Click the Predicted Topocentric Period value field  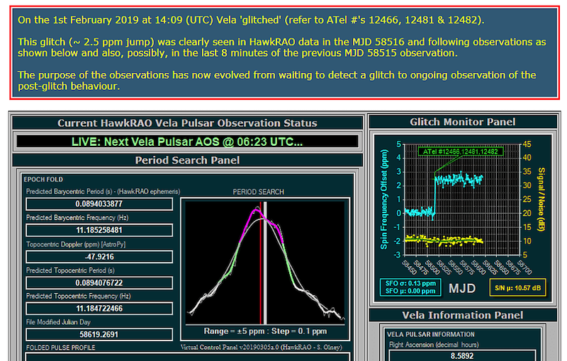(x=99, y=282)
